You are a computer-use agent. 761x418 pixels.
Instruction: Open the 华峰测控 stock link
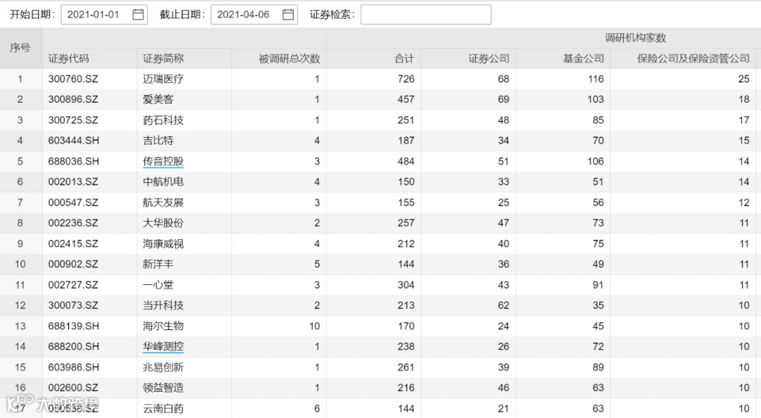[163, 346]
